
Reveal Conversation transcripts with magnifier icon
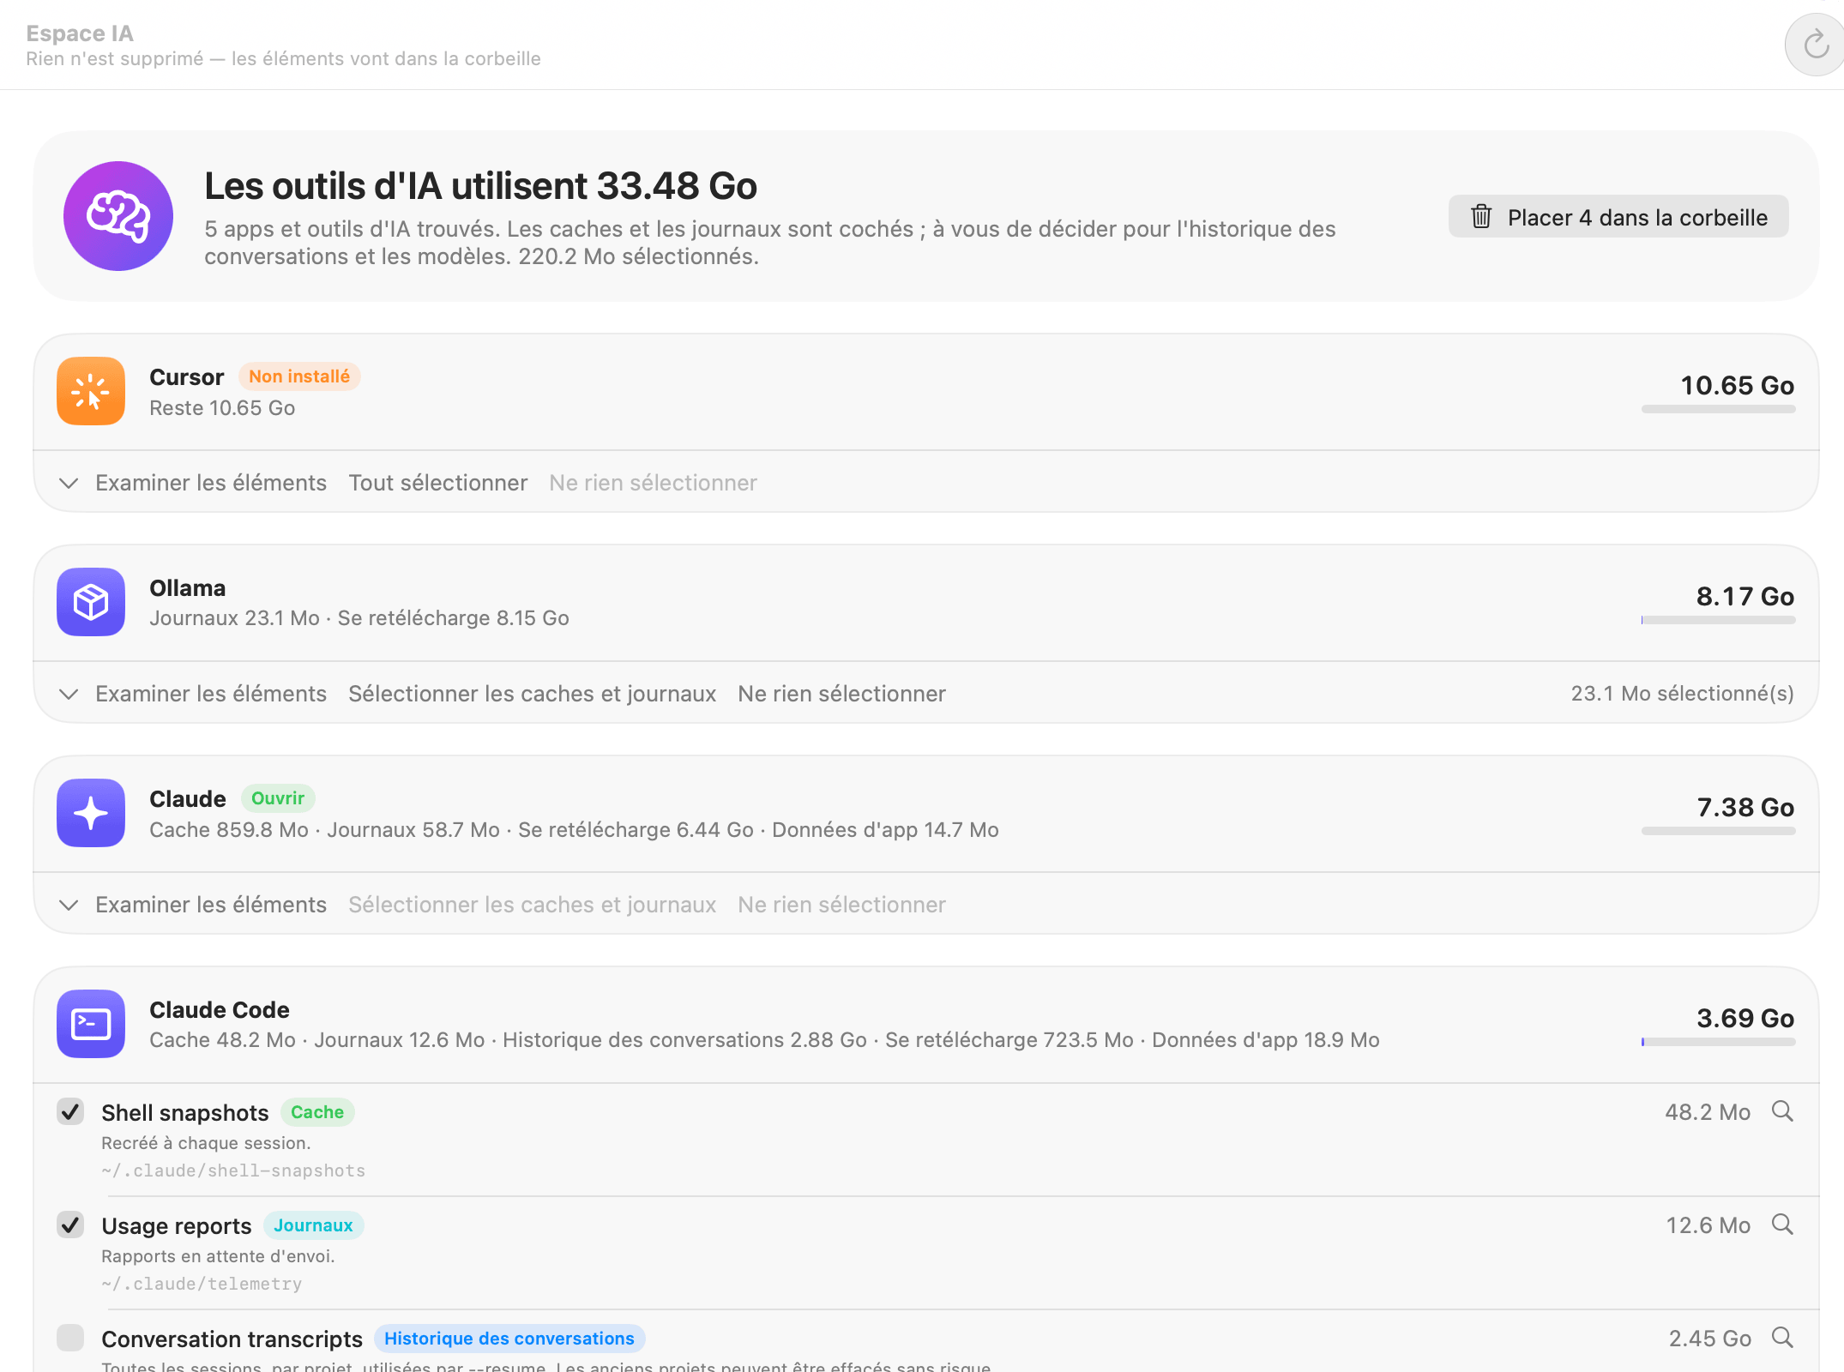[x=1782, y=1338]
